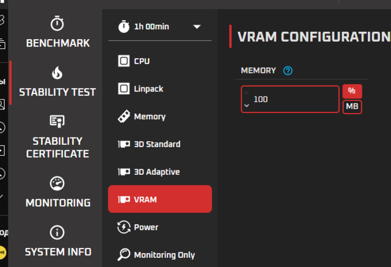Screen dimensions: 391x267
Task: Click the Power test lightning icon
Action: click(123, 227)
